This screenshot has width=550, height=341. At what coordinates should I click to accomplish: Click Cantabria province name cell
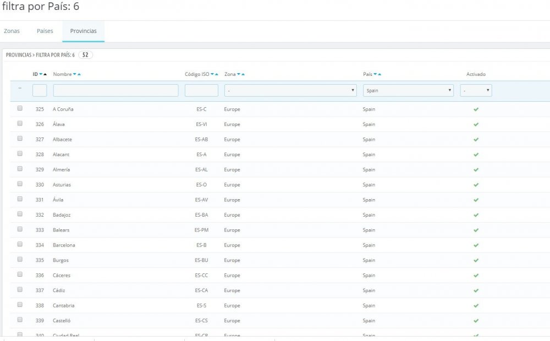point(63,306)
